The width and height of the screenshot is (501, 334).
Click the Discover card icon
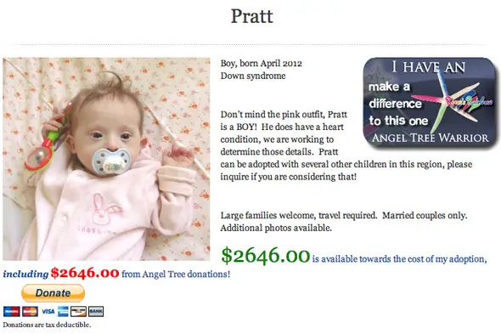coord(78,311)
